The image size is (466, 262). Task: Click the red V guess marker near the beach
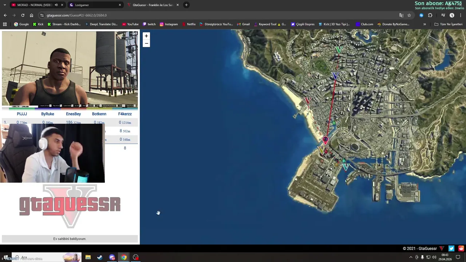[308, 101]
